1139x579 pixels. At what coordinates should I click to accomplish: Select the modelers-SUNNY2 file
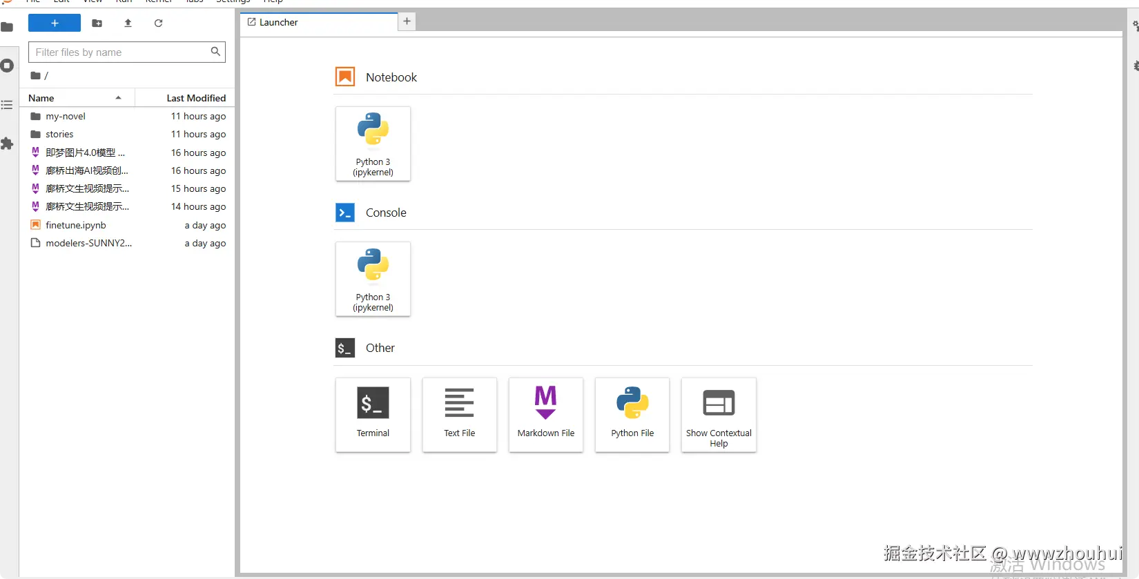click(x=127, y=243)
